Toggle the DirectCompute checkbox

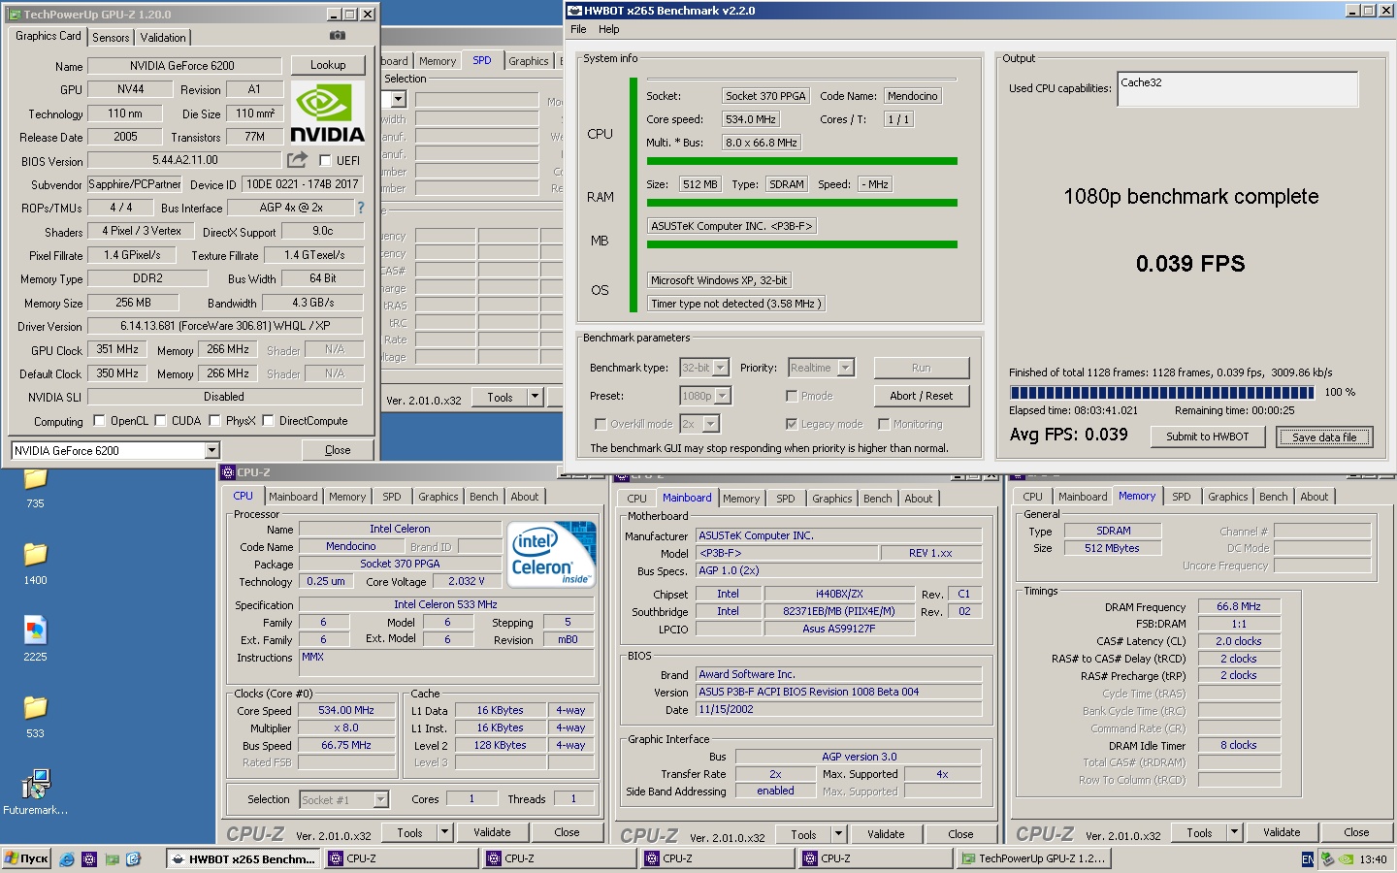[269, 421]
